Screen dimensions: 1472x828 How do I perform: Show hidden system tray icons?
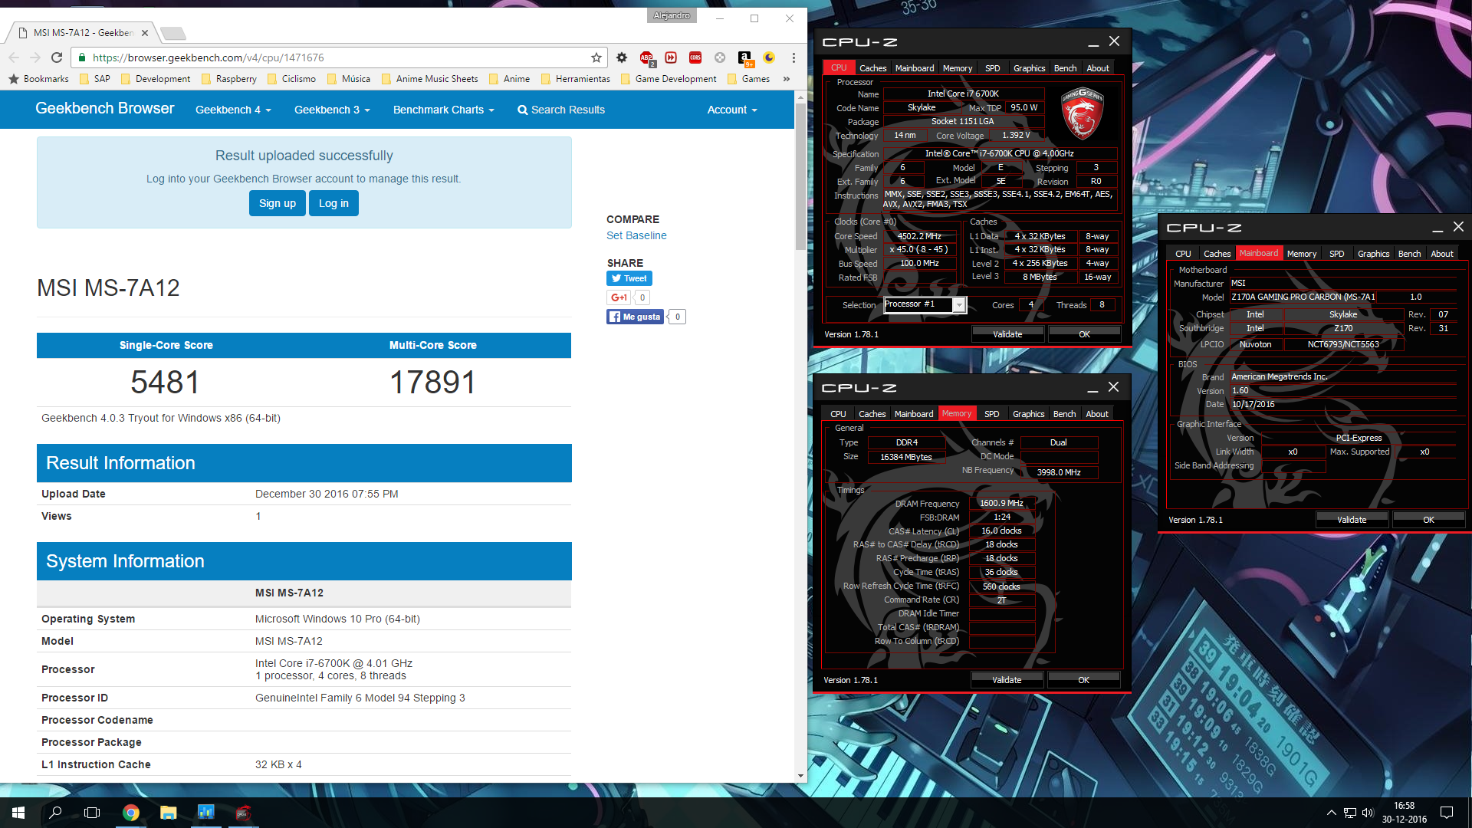tap(1332, 813)
